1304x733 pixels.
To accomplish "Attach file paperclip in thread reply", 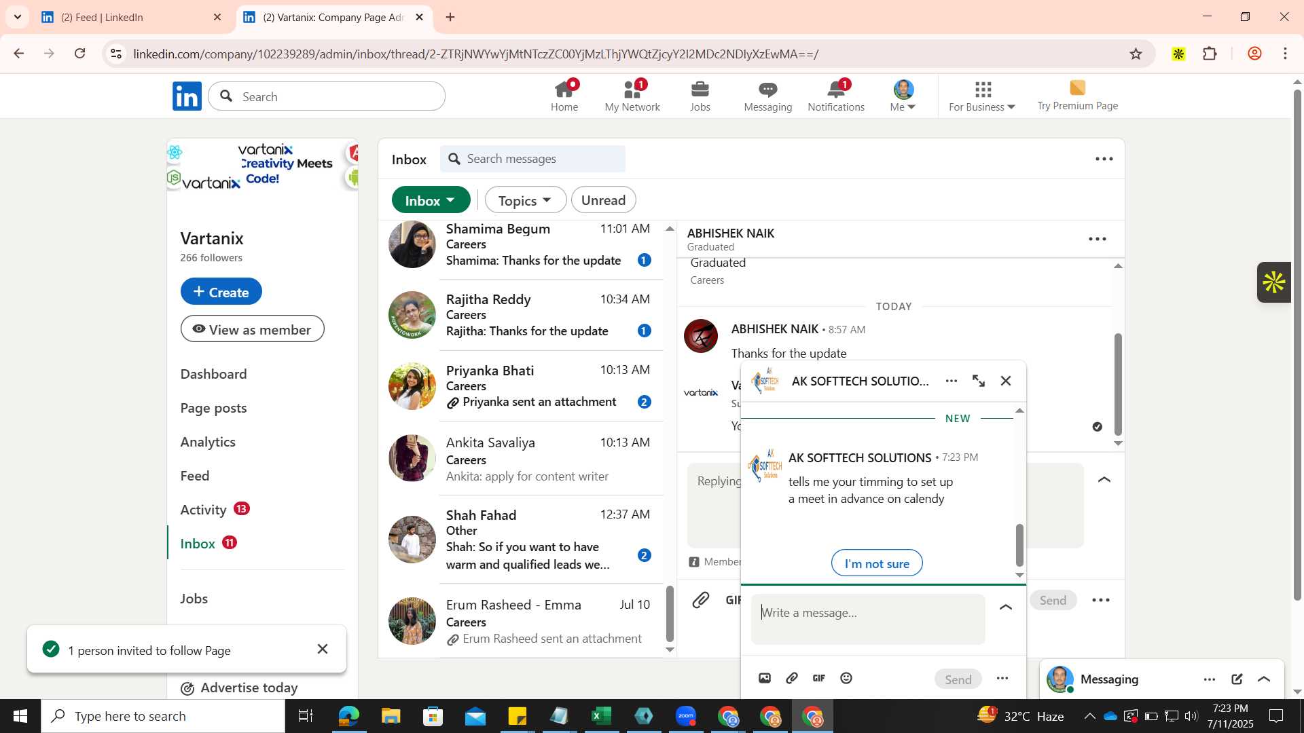I will pyautogui.click(x=701, y=599).
